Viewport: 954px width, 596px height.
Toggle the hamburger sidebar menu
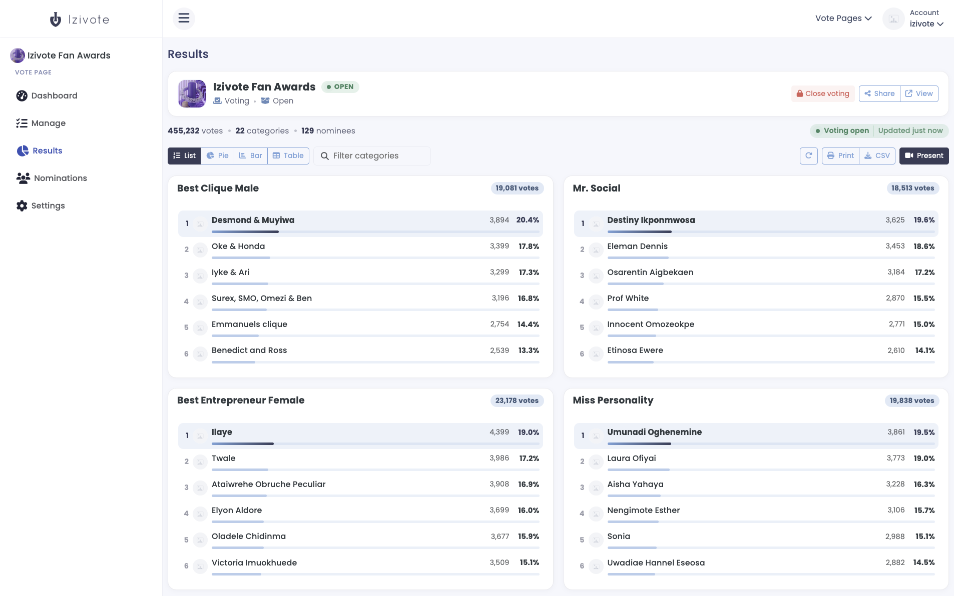point(184,18)
